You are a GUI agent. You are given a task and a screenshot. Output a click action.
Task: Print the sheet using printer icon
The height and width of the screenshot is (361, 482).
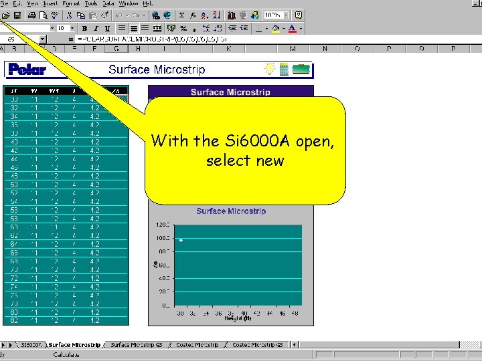tap(32, 15)
